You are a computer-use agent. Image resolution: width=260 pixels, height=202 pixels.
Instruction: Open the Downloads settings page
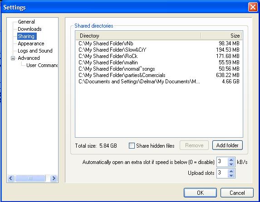coord(29,29)
